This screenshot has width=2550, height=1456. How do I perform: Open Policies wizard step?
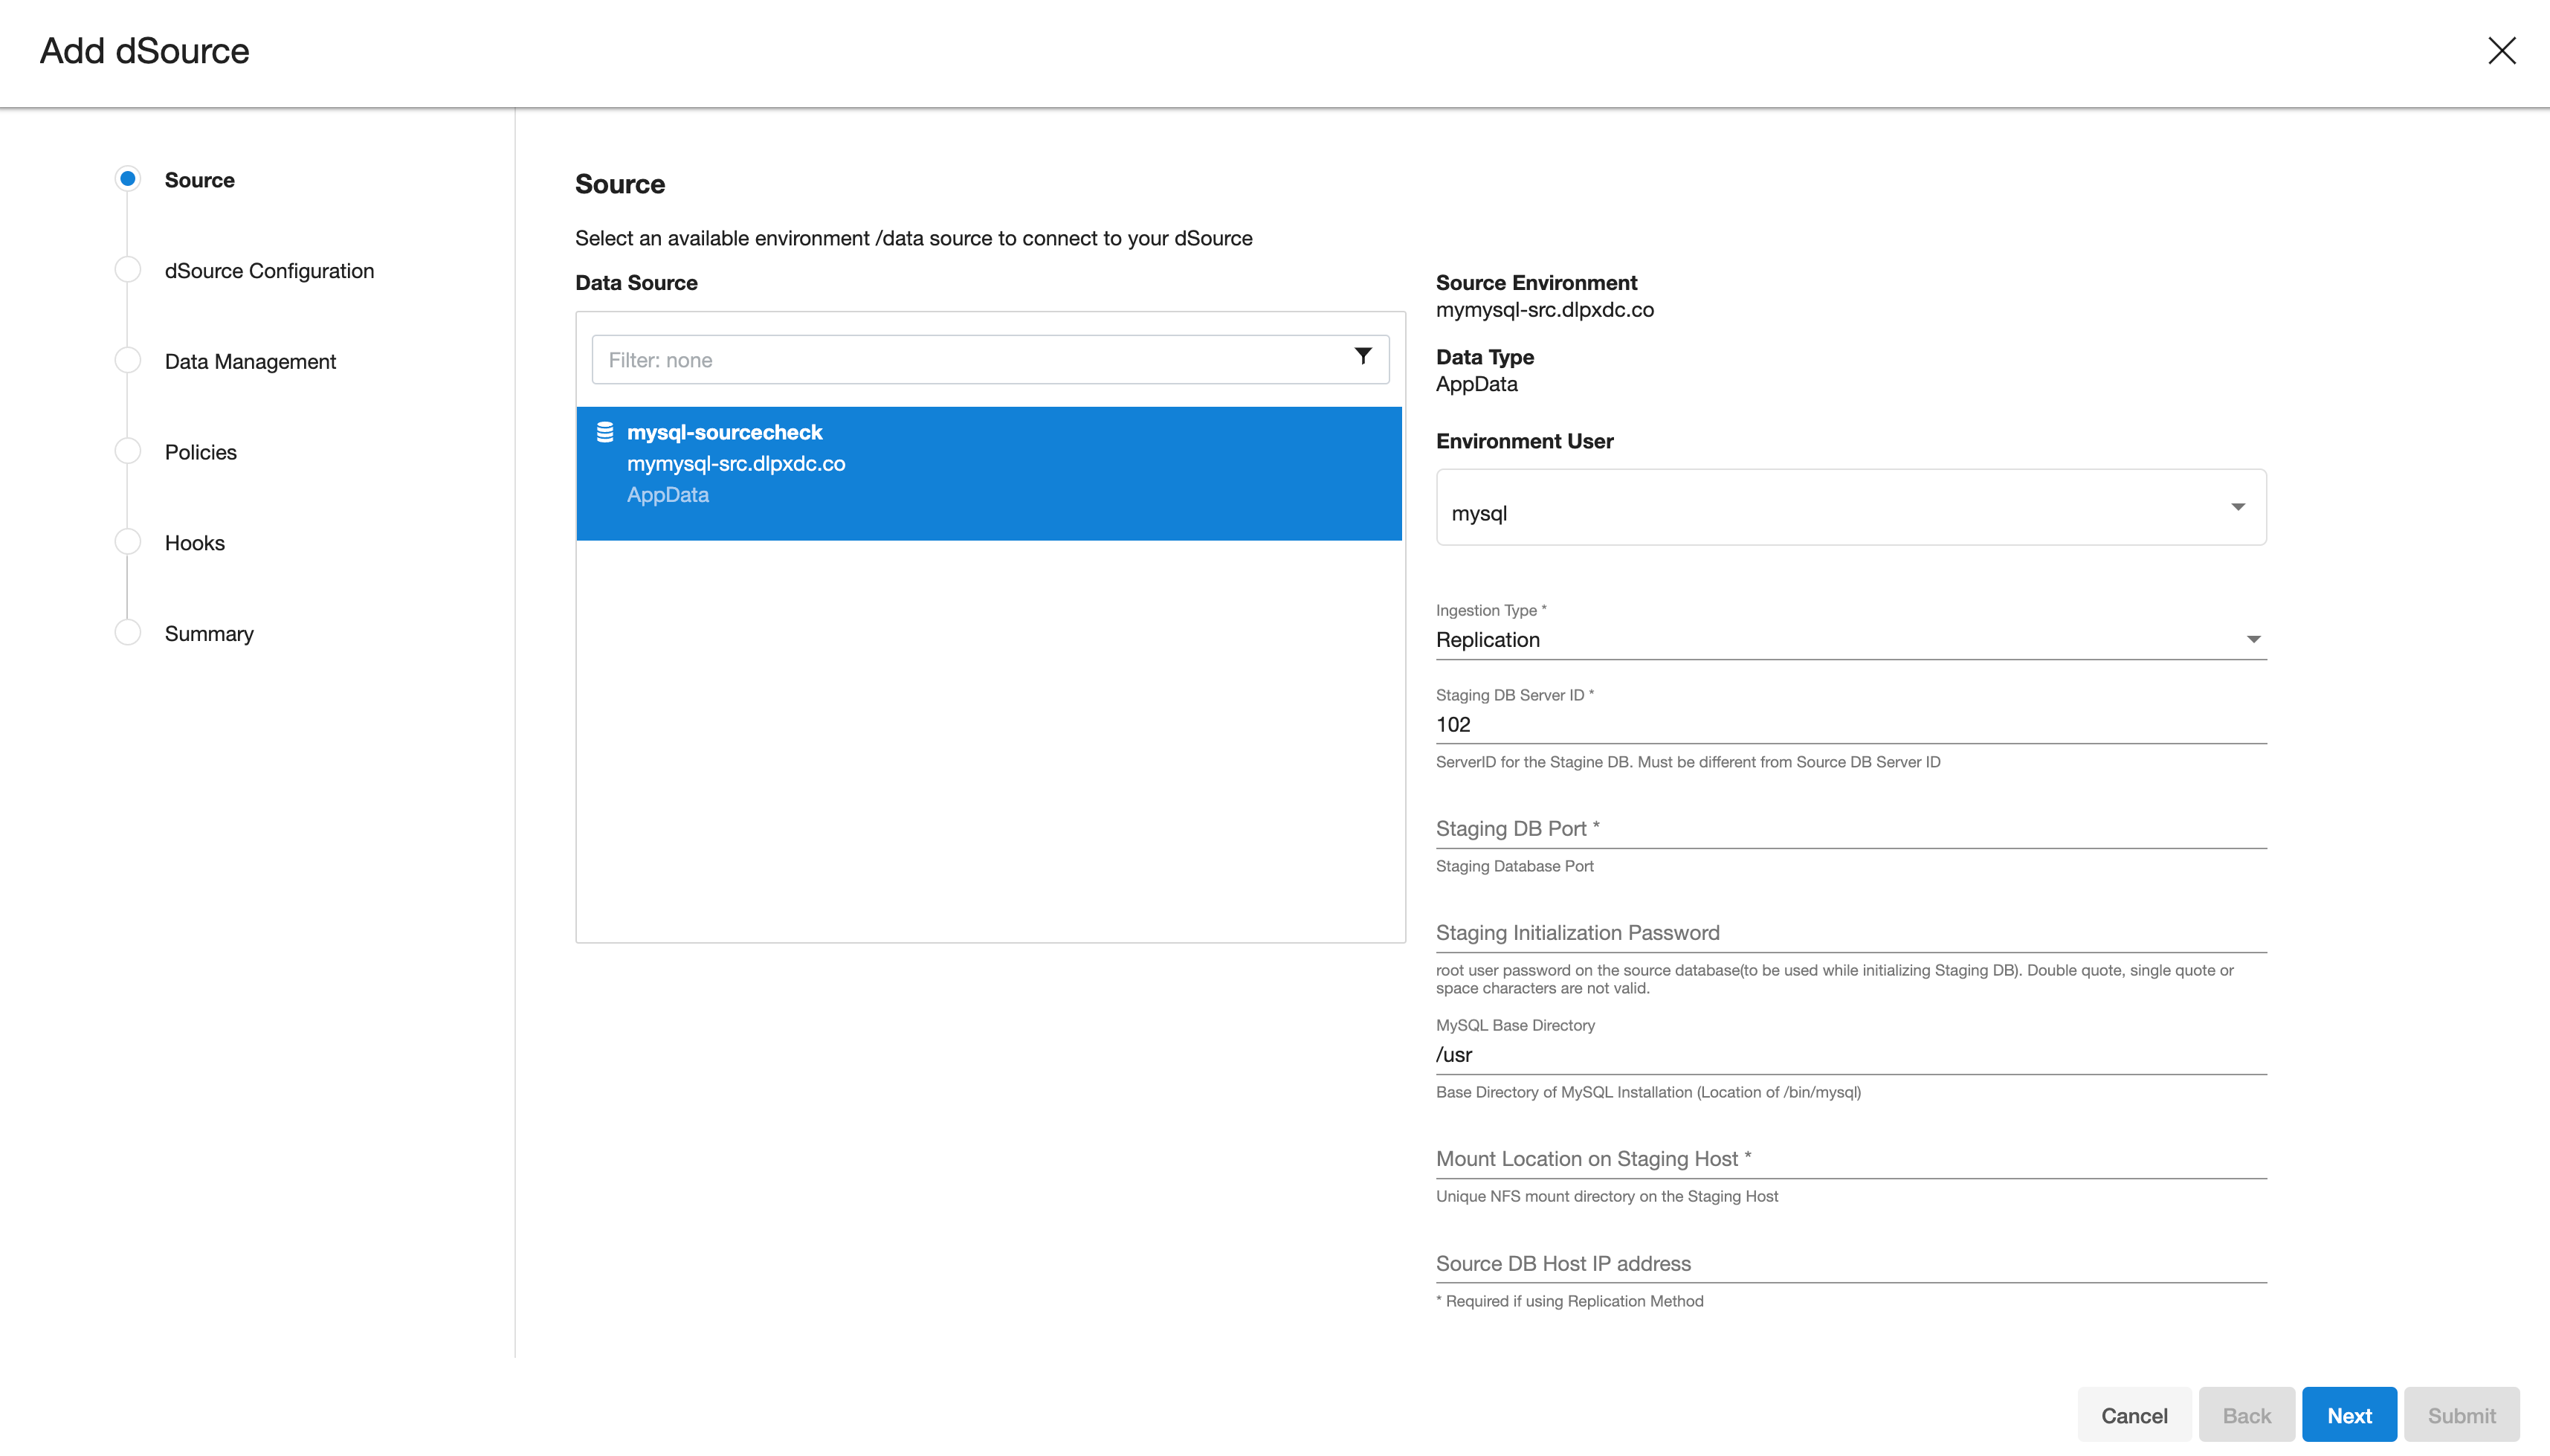point(201,452)
